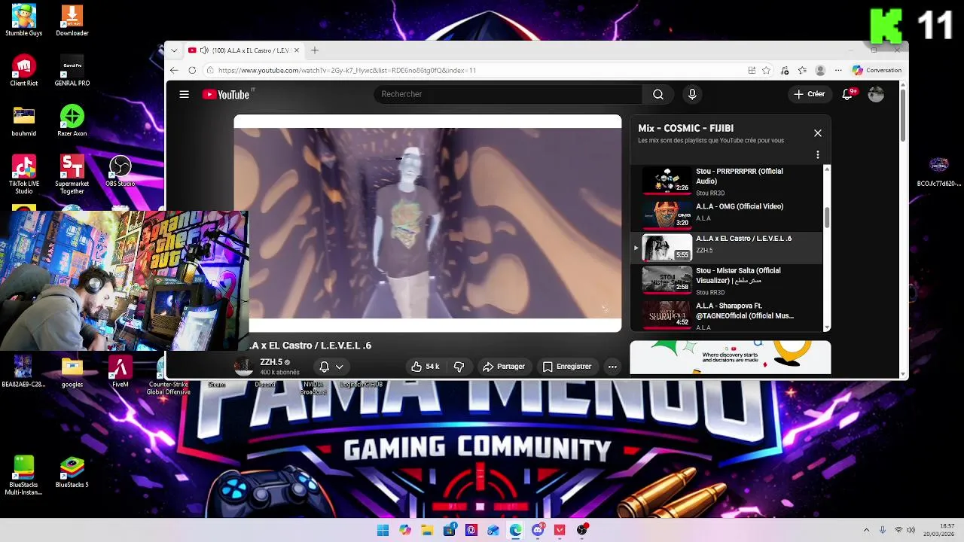Click the video player area
964x542 pixels.
[428, 224]
